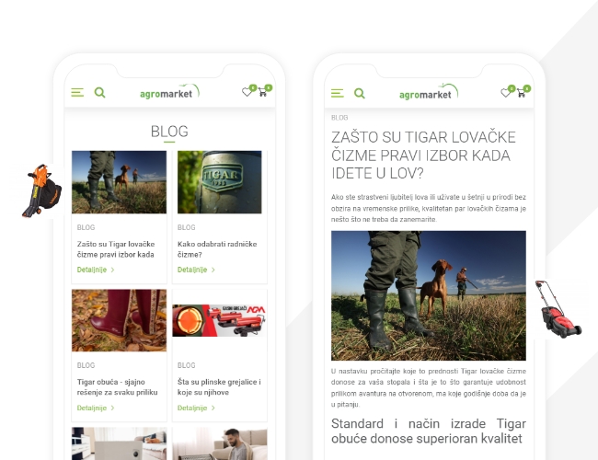Open hamburger menu in right phone

click(337, 93)
